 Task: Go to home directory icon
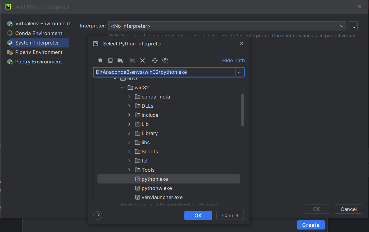pyautogui.click(x=100, y=60)
